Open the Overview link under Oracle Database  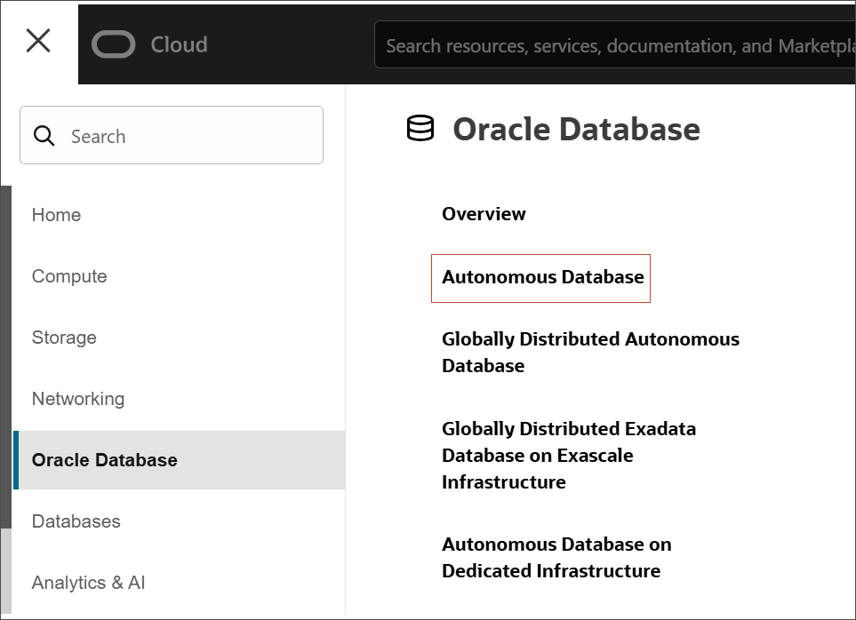click(x=484, y=214)
